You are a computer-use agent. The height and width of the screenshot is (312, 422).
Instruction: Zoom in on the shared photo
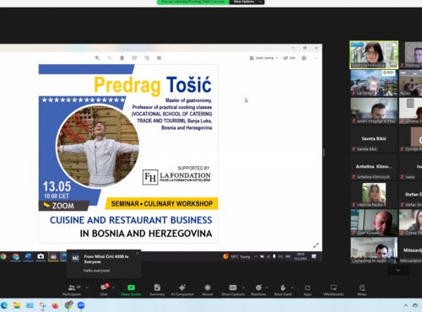pyautogui.click(x=97, y=58)
